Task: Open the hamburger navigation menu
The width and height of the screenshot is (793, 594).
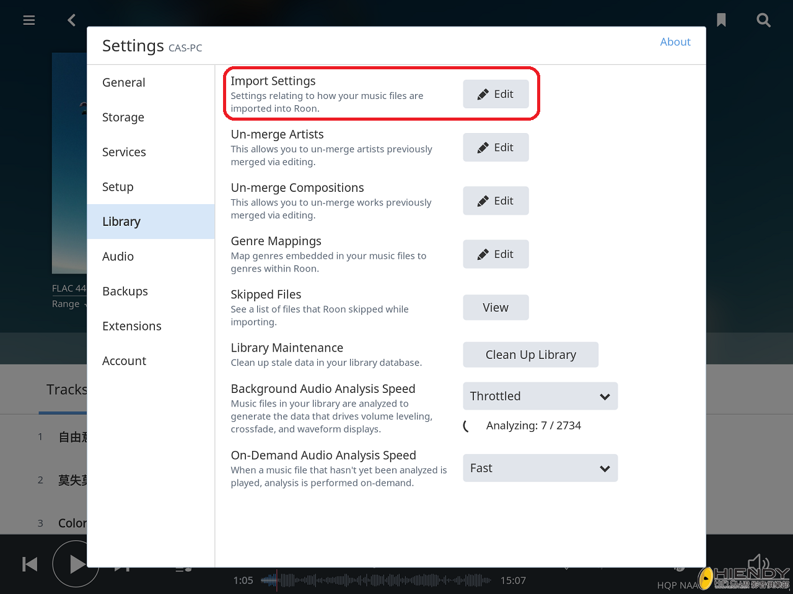Action: pos(29,20)
